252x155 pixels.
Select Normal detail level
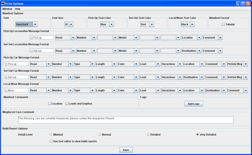tap(100, 135)
